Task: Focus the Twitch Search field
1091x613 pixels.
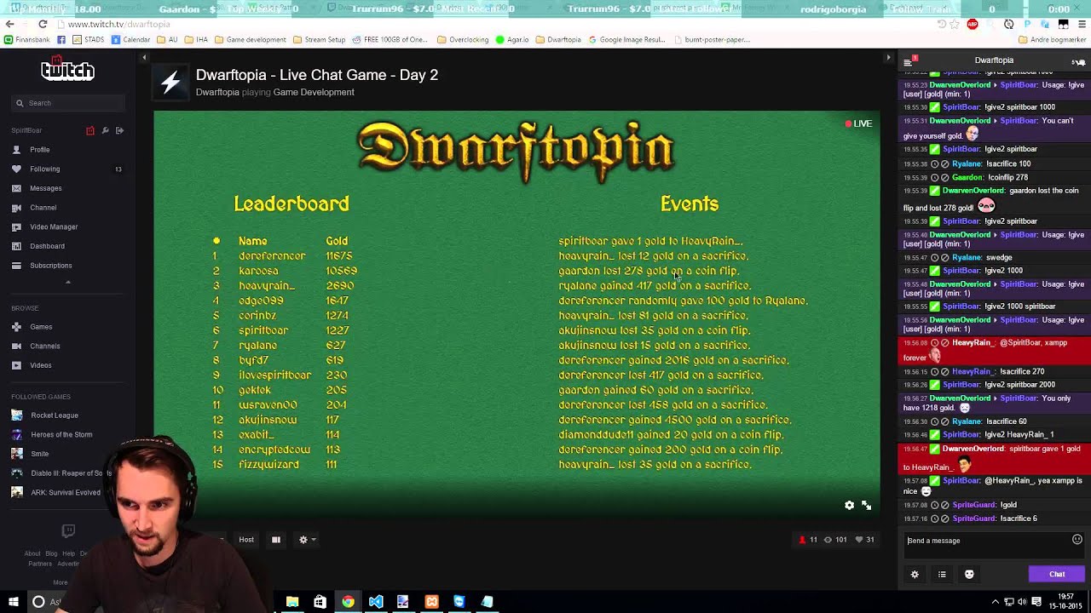Action: coord(68,103)
